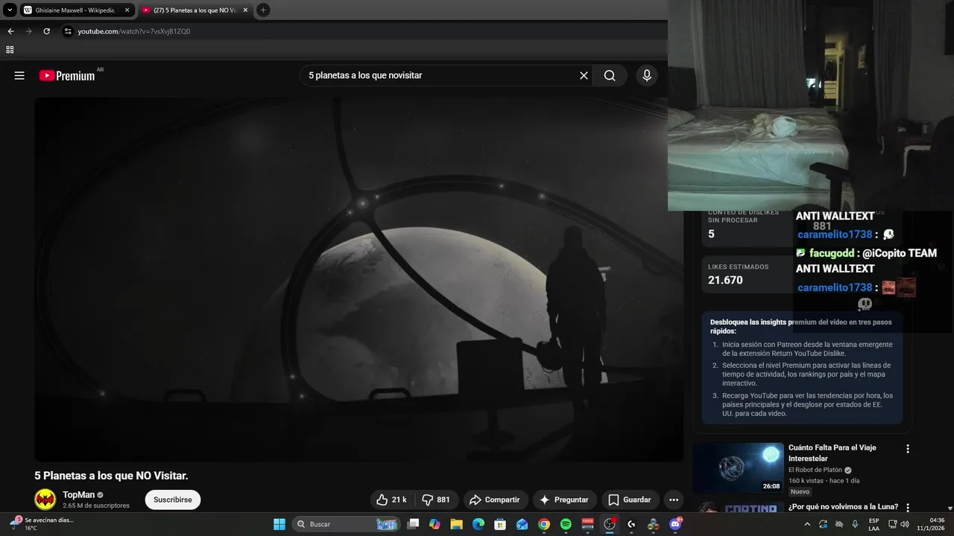
Task: Open Discord from the taskbar
Action: tap(676, 524)
